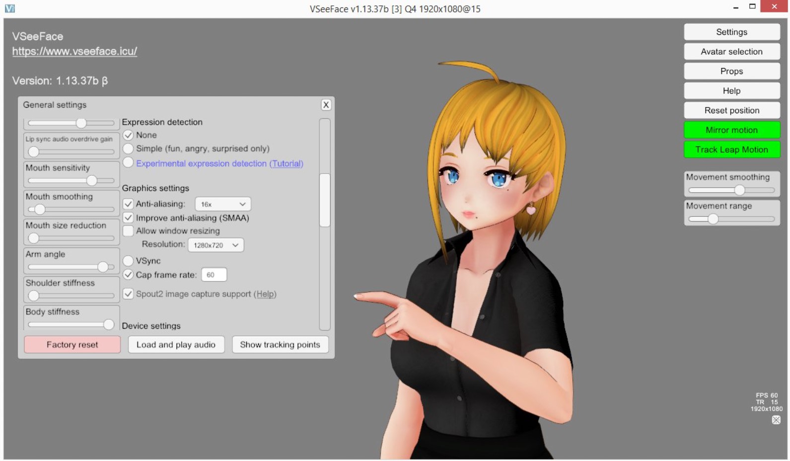Click the Mouth smoothing slider handle
The width and height of the screenshot is (790, 461).
coord(40,209)
